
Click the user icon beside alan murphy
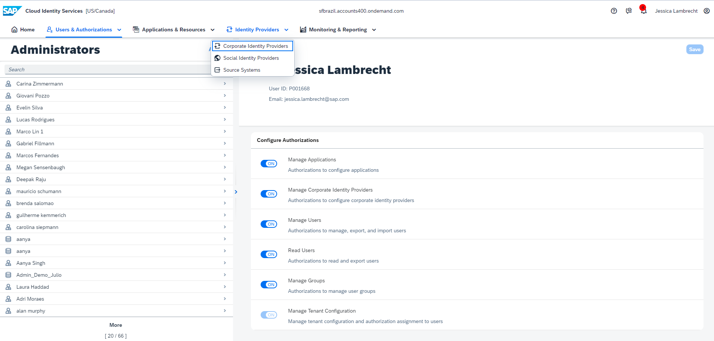pos(8,311)
